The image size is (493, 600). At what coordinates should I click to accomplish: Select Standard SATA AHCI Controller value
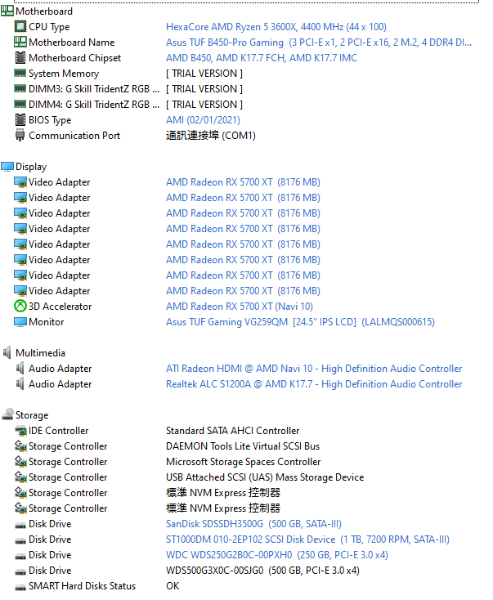[232, 431]
